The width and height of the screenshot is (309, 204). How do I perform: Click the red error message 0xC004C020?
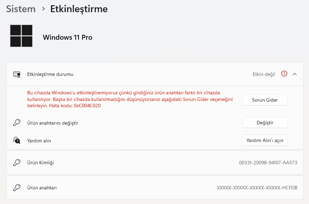point(130,99)
